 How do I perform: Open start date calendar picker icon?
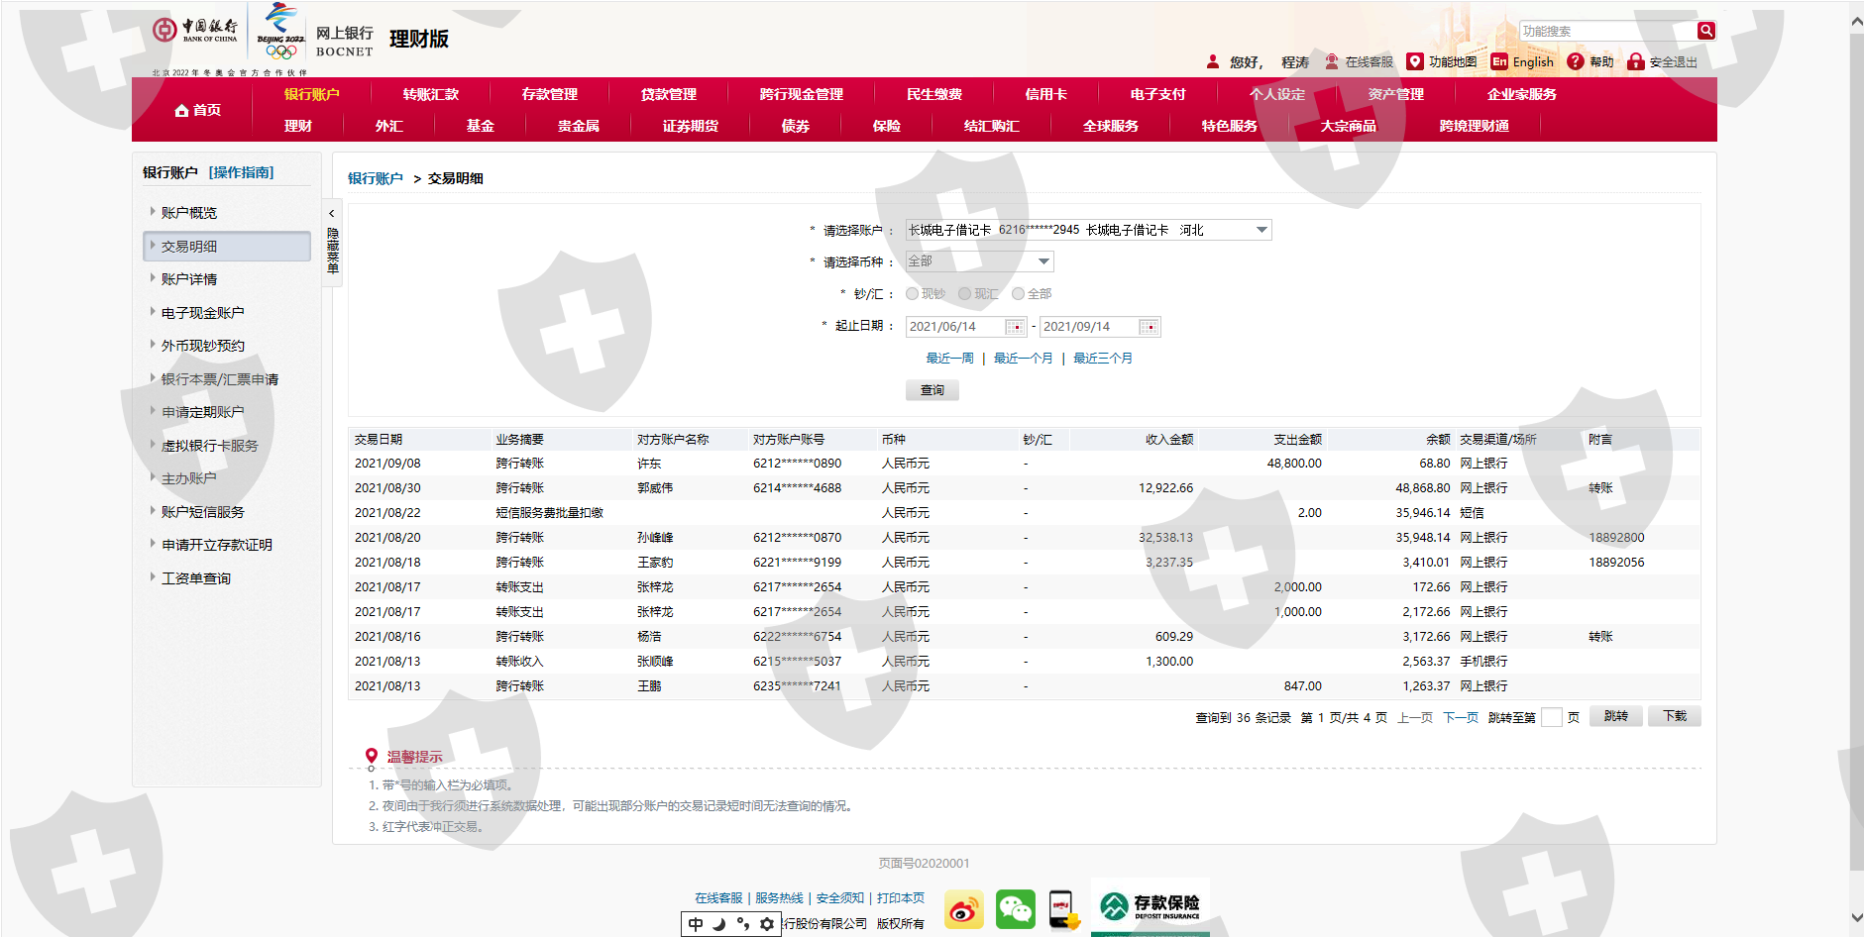tap(1015, 327)
